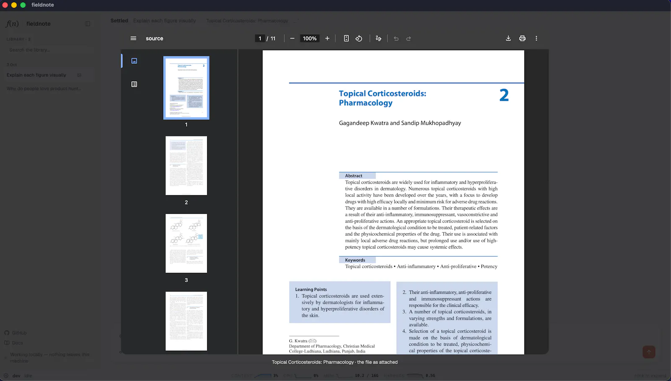Show the page thumbnails view
The width and height of the screenshot is (671, 381).
(x=134, y=61)
